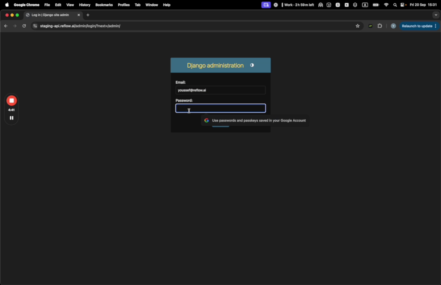
Task: Open the File menu
Action: coord(47,5)
